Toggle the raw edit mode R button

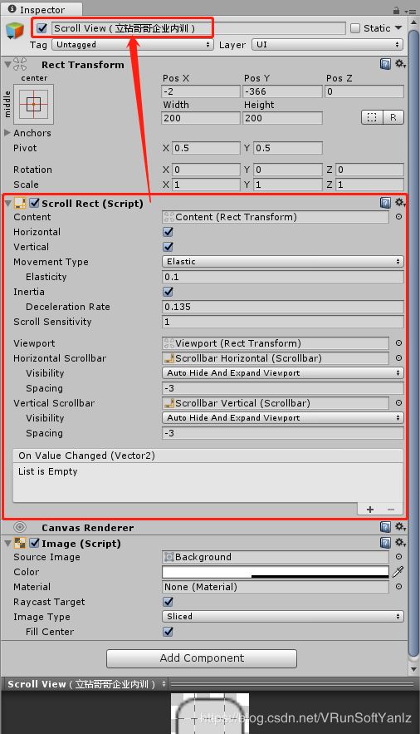click(393, 117)
